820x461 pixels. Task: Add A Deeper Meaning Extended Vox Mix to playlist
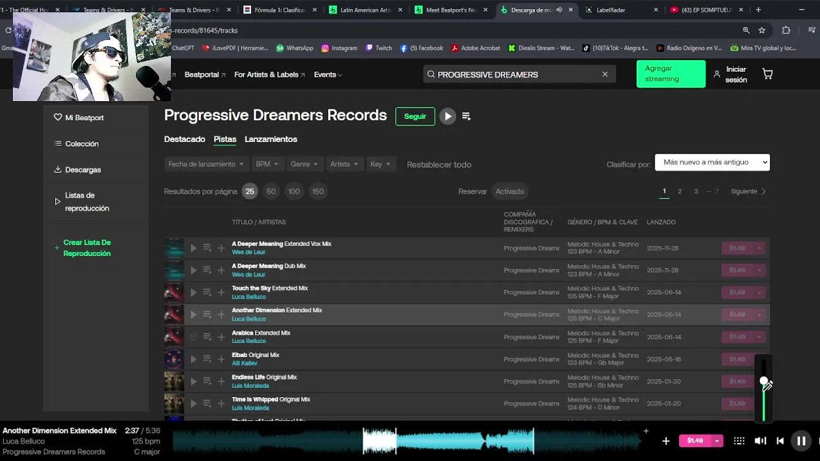[221, 248]
